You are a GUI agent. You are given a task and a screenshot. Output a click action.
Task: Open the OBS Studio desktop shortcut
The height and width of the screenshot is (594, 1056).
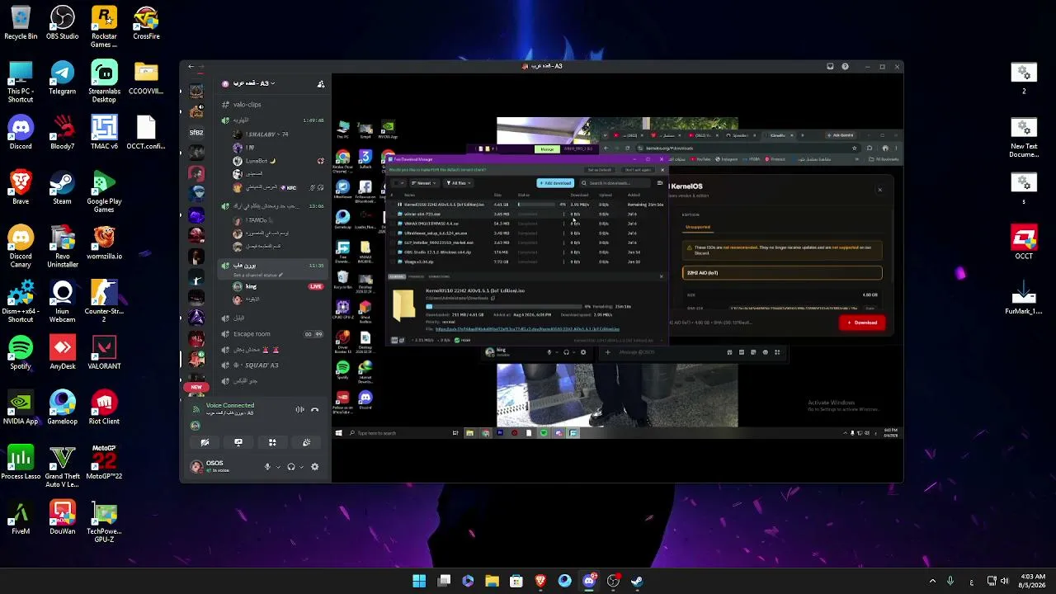point(63,23)
